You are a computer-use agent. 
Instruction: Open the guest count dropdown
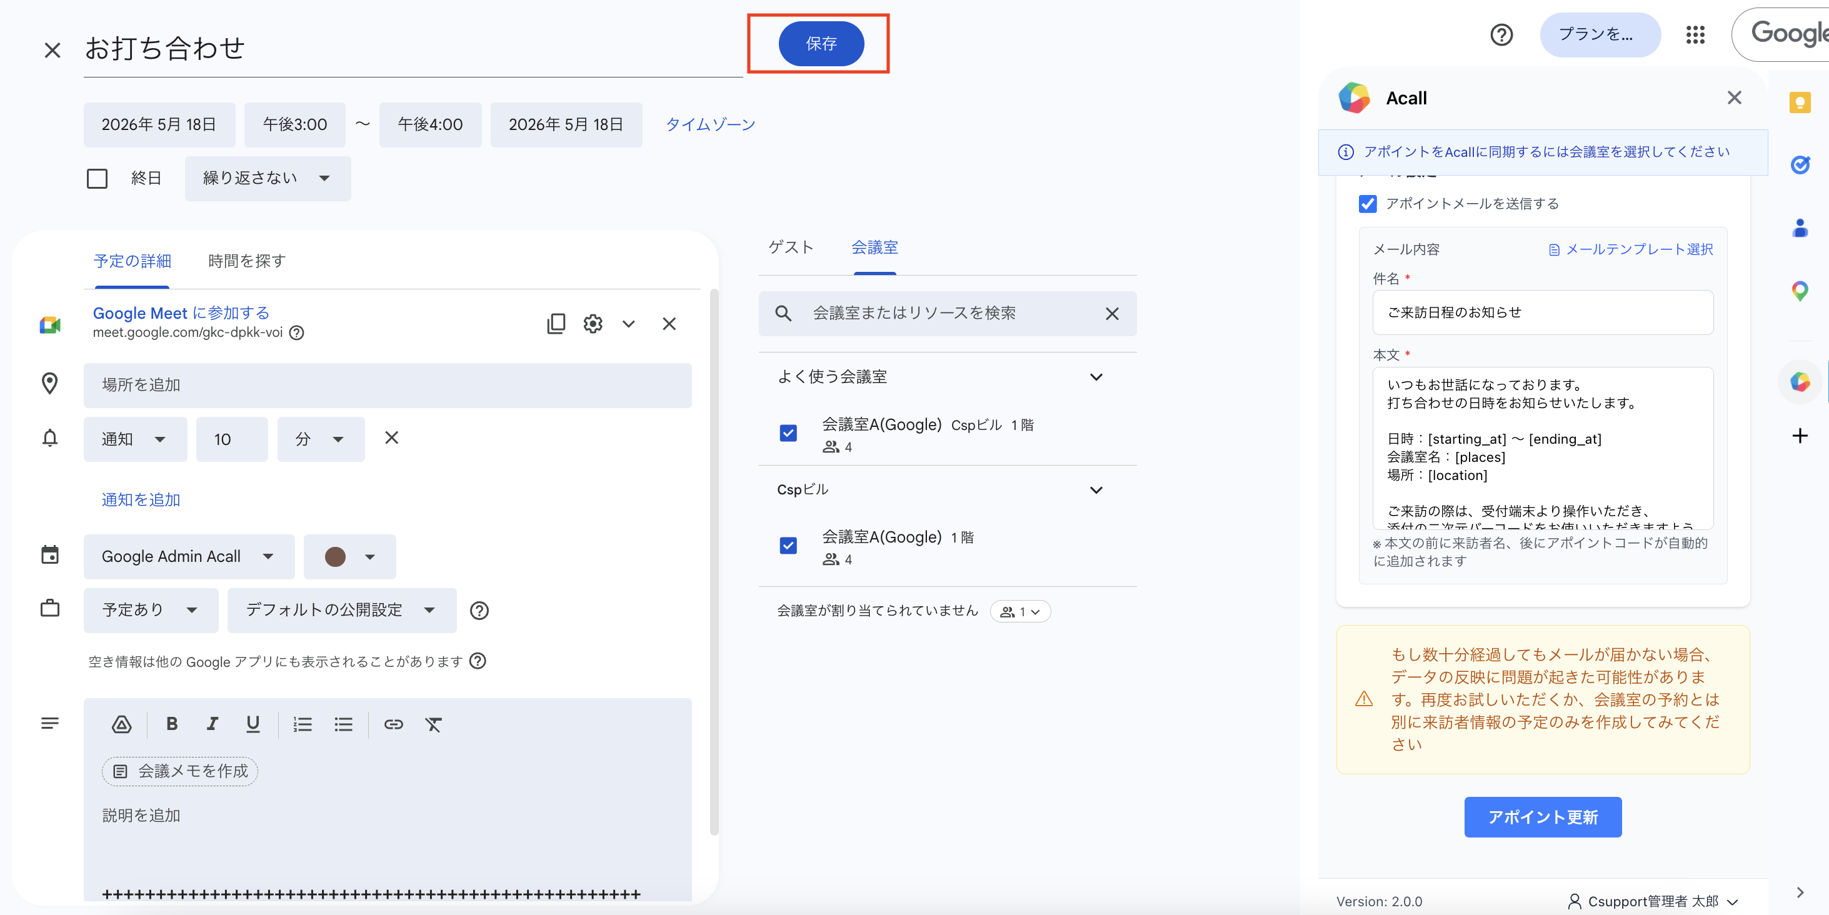pyautogui.click(x=1020, y=611)
